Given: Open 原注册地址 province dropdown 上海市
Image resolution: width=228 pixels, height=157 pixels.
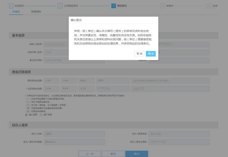Looking at the screenshot, I should coord(51,81).
